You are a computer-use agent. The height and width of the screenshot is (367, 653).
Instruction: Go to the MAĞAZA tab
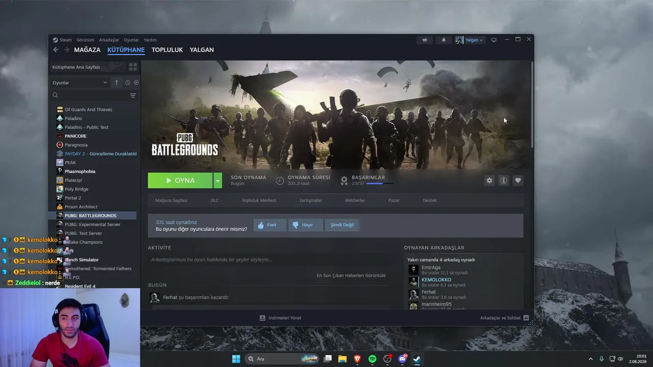tap(87, 50)
